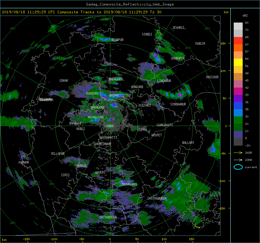Select the dark orange 57-60 dBZ swatch

tap(238, 48)
